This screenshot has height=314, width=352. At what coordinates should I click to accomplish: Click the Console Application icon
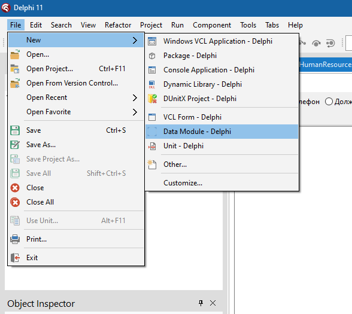click(152, 70)
